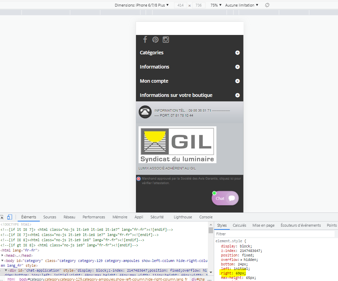Viewport: 338px width, 281px height.
Task: Click the Mon compte menu heading
Action: click(x=154, y=81)
